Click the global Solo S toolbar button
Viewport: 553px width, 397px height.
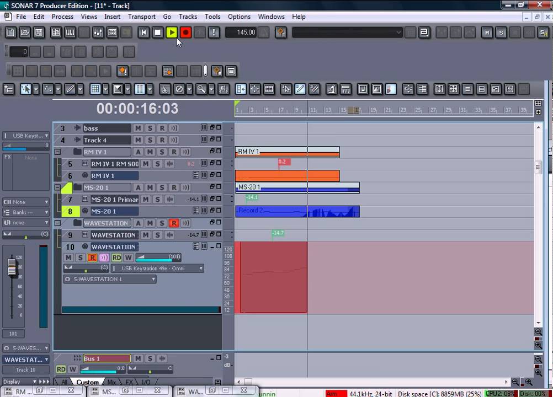coord(501,33)
